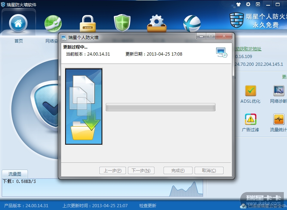Click the update dialog title bar icon
Screen dimensions: 287x210
point(64,38)
